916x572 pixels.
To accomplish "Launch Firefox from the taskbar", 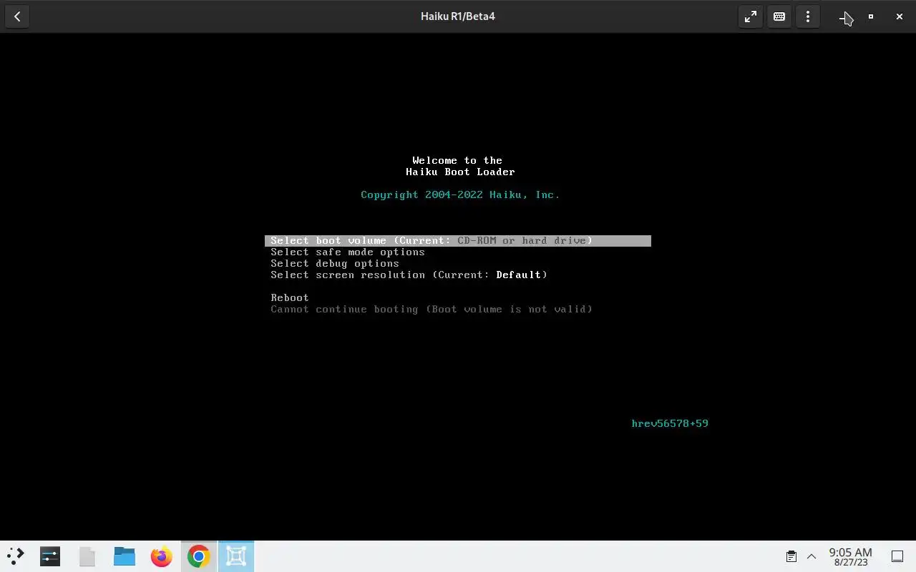I will click(162, 556).
